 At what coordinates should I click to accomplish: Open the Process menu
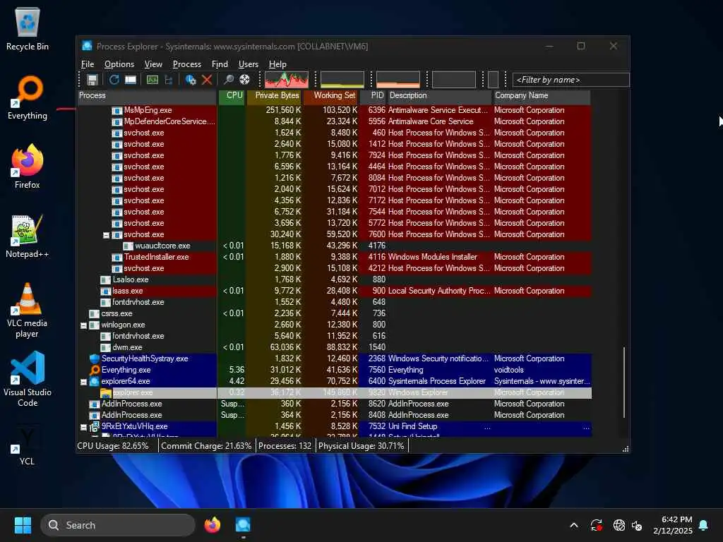(x=186, y=64)
